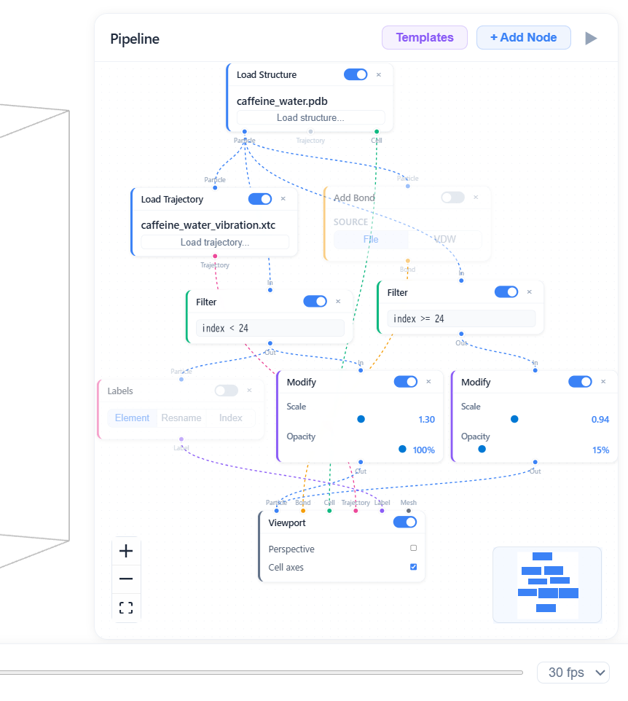Uncheck the Perspective option in Viewport
This screenshot has height=701, width=628.
[413, 548]
